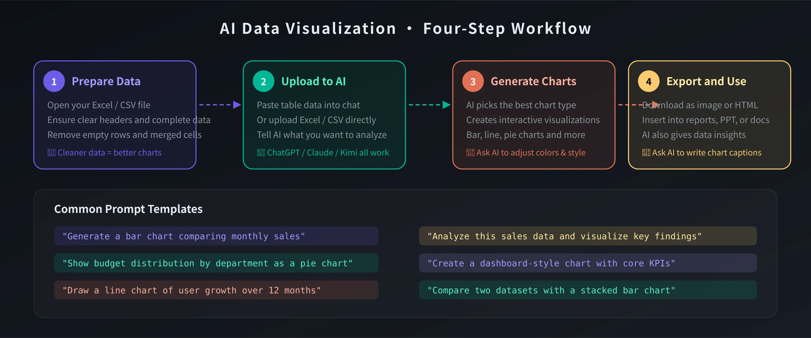Screen dimensions: 811x338
Task: Click 'Paste table data into chat' line
Action: pos(309,105)
